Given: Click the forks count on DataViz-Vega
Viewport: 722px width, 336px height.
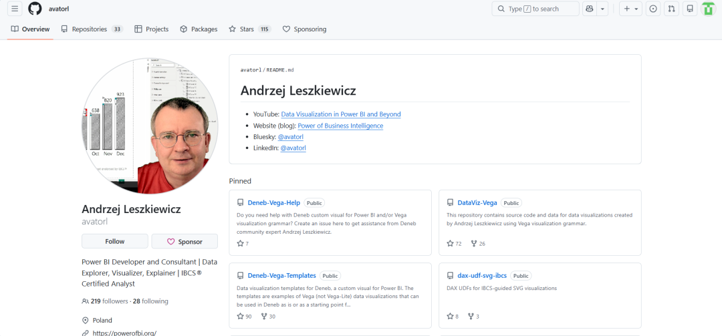Looking at the screenshot, I should [478, 244].
